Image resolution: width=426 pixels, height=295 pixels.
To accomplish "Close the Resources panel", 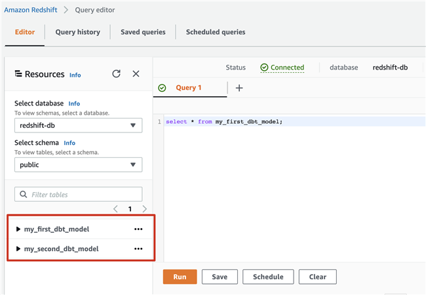I will pyautogui.click(x=136, y=74).
